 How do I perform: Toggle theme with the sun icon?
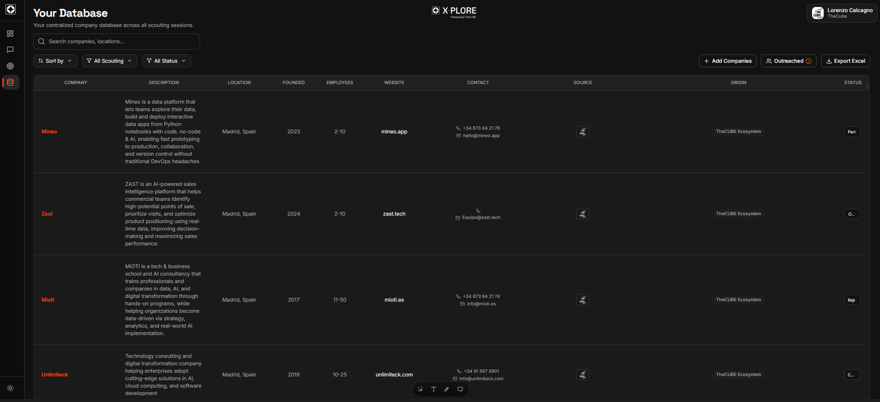[10, 388]
